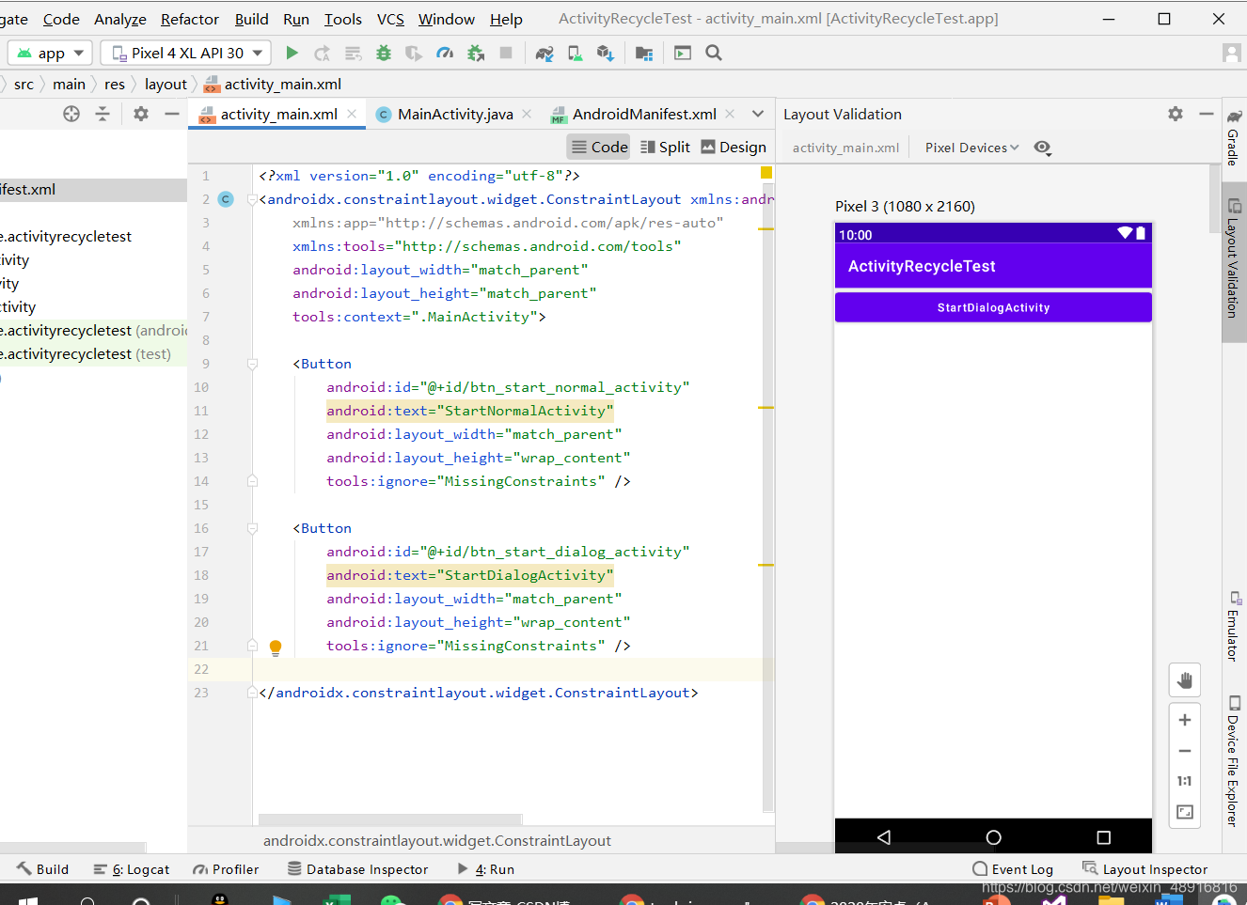This screenshot has height=905, width=1247.
Task: Collapse the first Button fold on line 9
Action: pos(252,364)
